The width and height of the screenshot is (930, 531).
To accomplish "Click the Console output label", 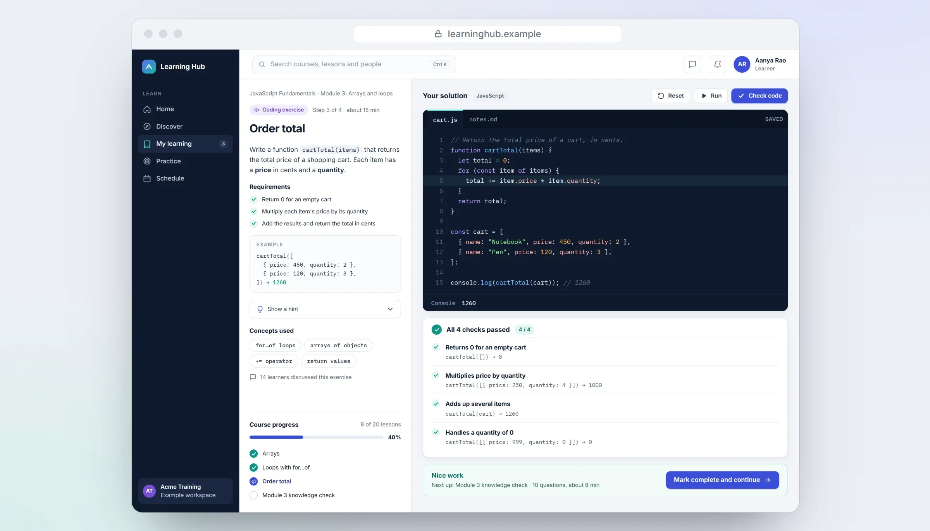I will pos(443,303).
